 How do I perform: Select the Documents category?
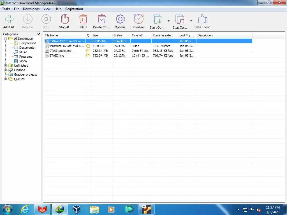coord(27,48)
